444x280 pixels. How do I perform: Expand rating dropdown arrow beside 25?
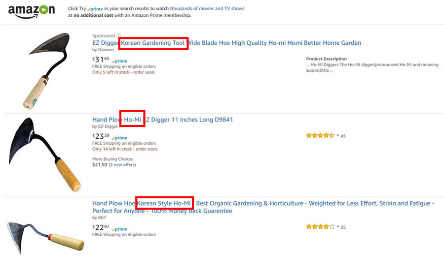click(338, 226)
